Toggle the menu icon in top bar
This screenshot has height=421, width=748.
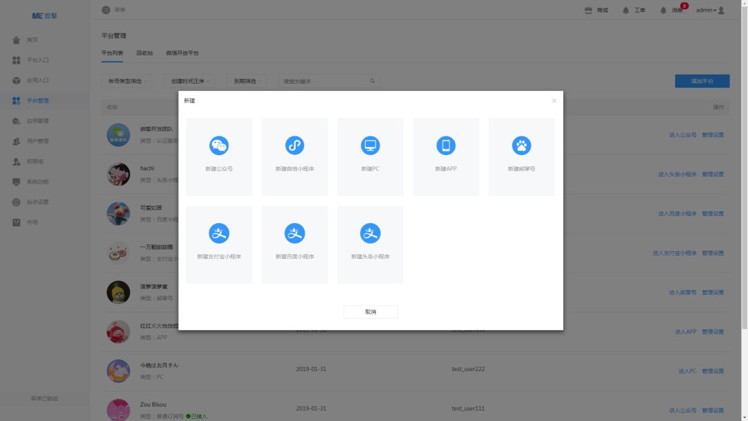pos(106,10)
